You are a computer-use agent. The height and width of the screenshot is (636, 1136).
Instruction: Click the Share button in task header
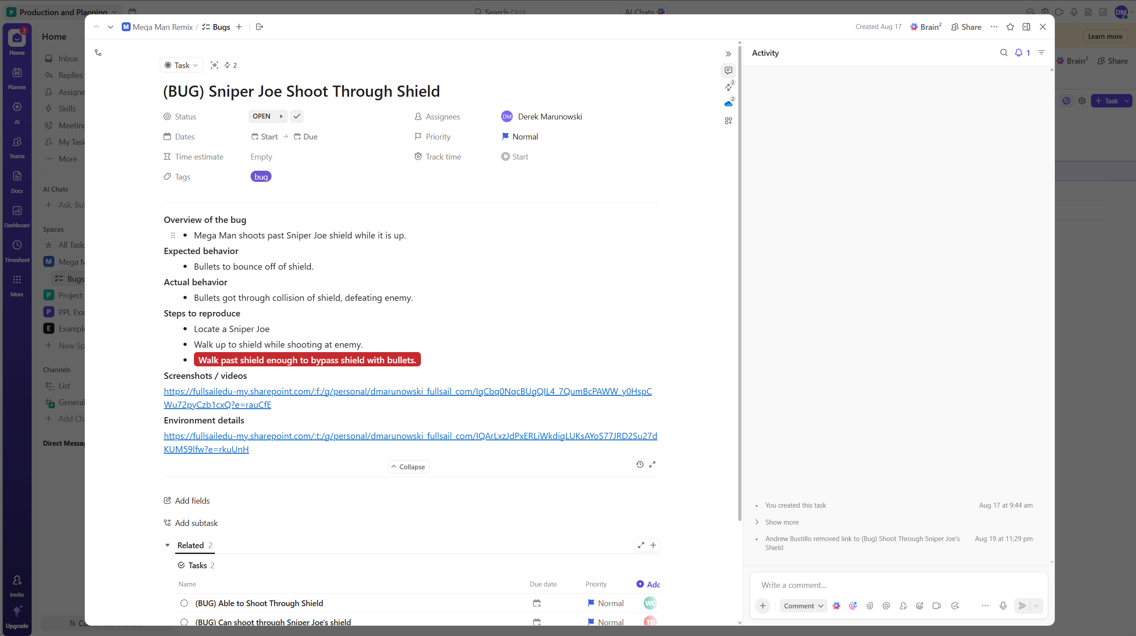966,27
